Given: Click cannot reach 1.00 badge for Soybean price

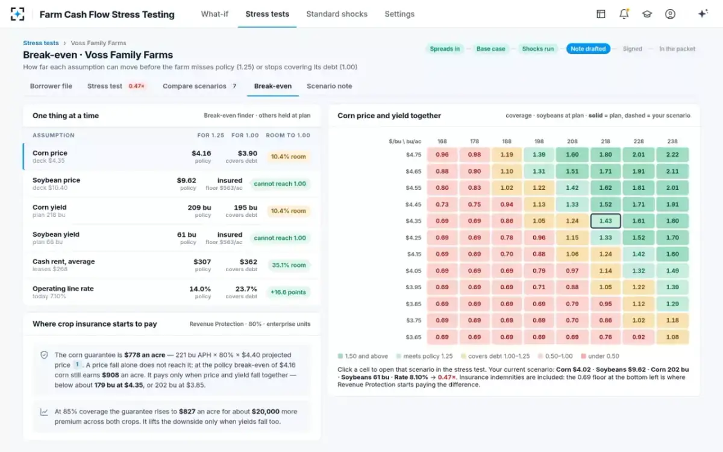Looking at the screenshot, I should point(280,184).
